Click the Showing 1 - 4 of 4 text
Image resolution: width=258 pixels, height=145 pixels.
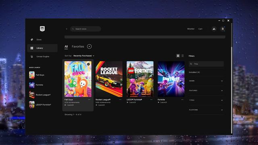[x=73, y=114]
